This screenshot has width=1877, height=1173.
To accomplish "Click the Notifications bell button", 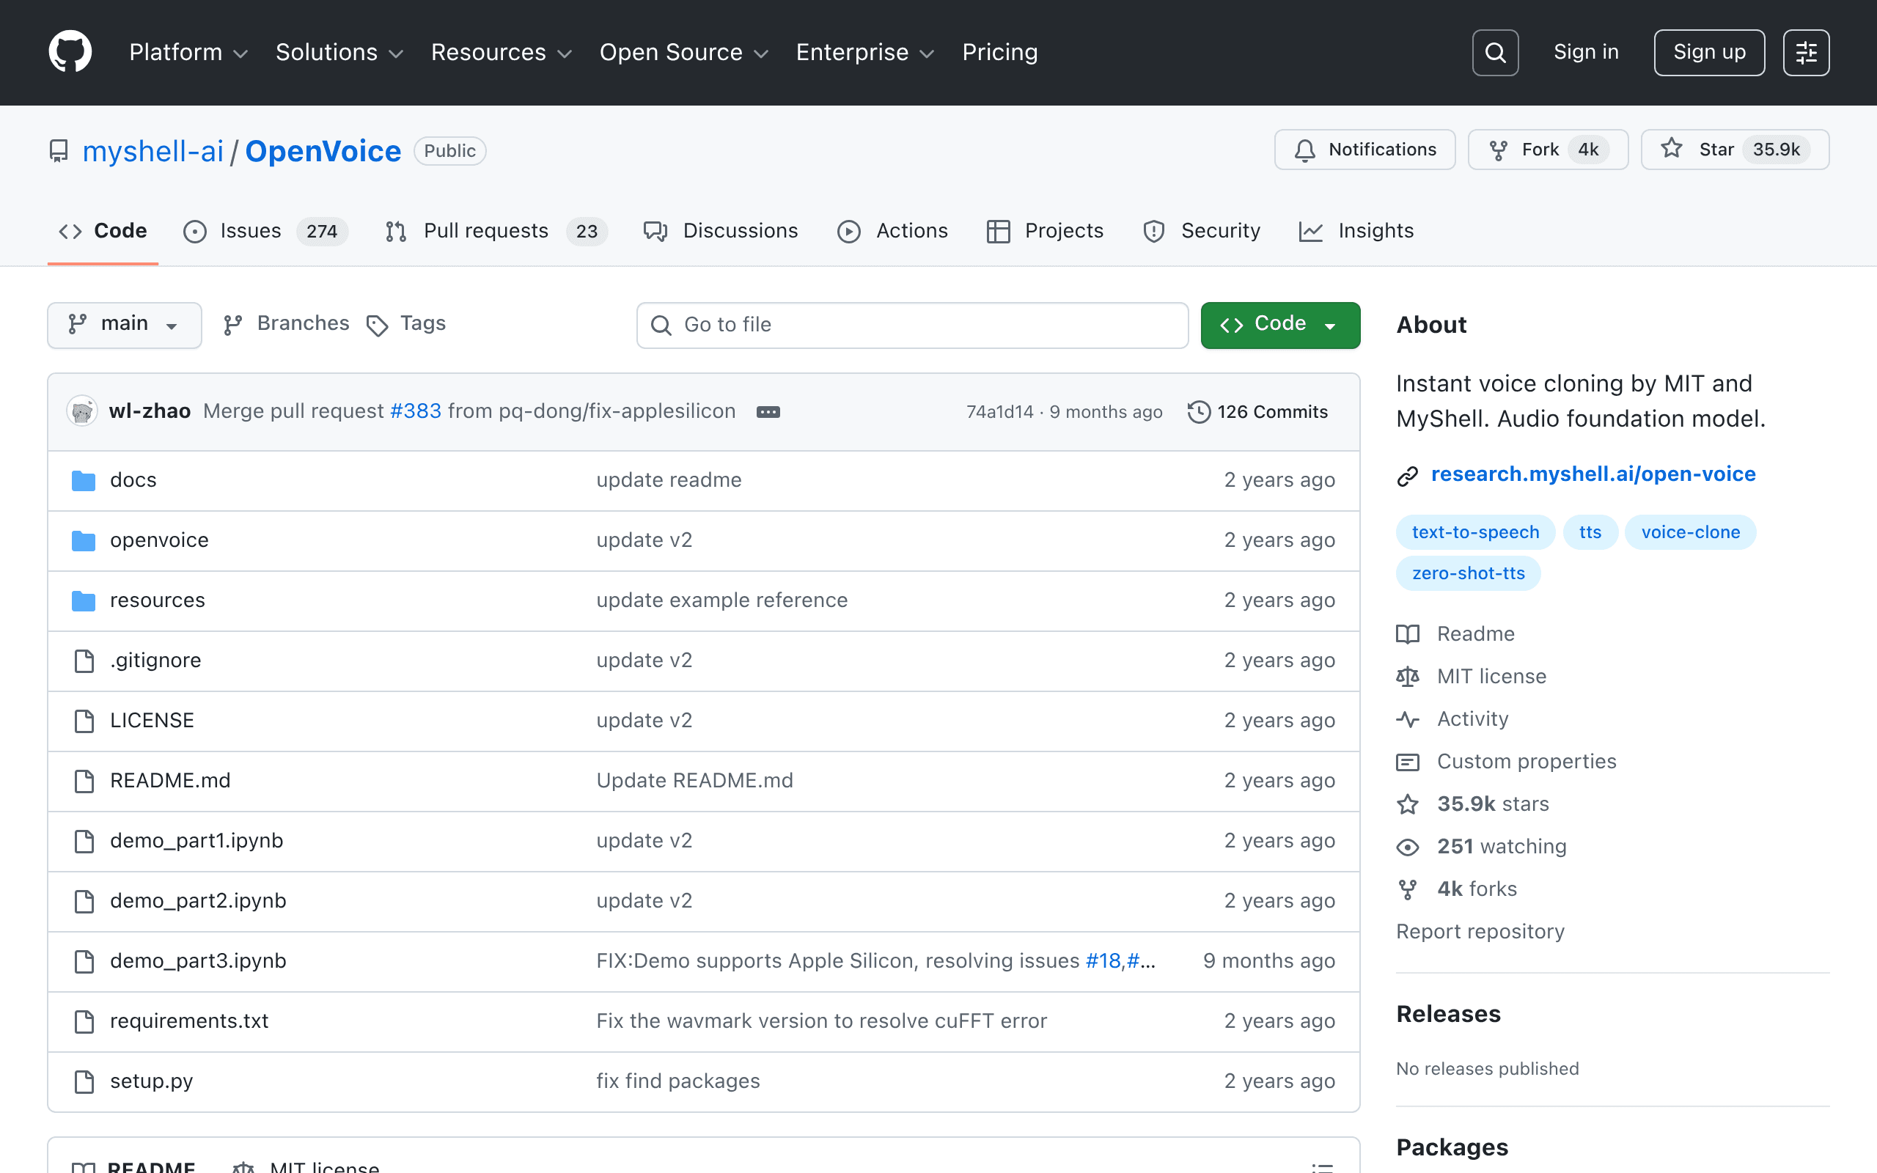I will point(1364,149).
